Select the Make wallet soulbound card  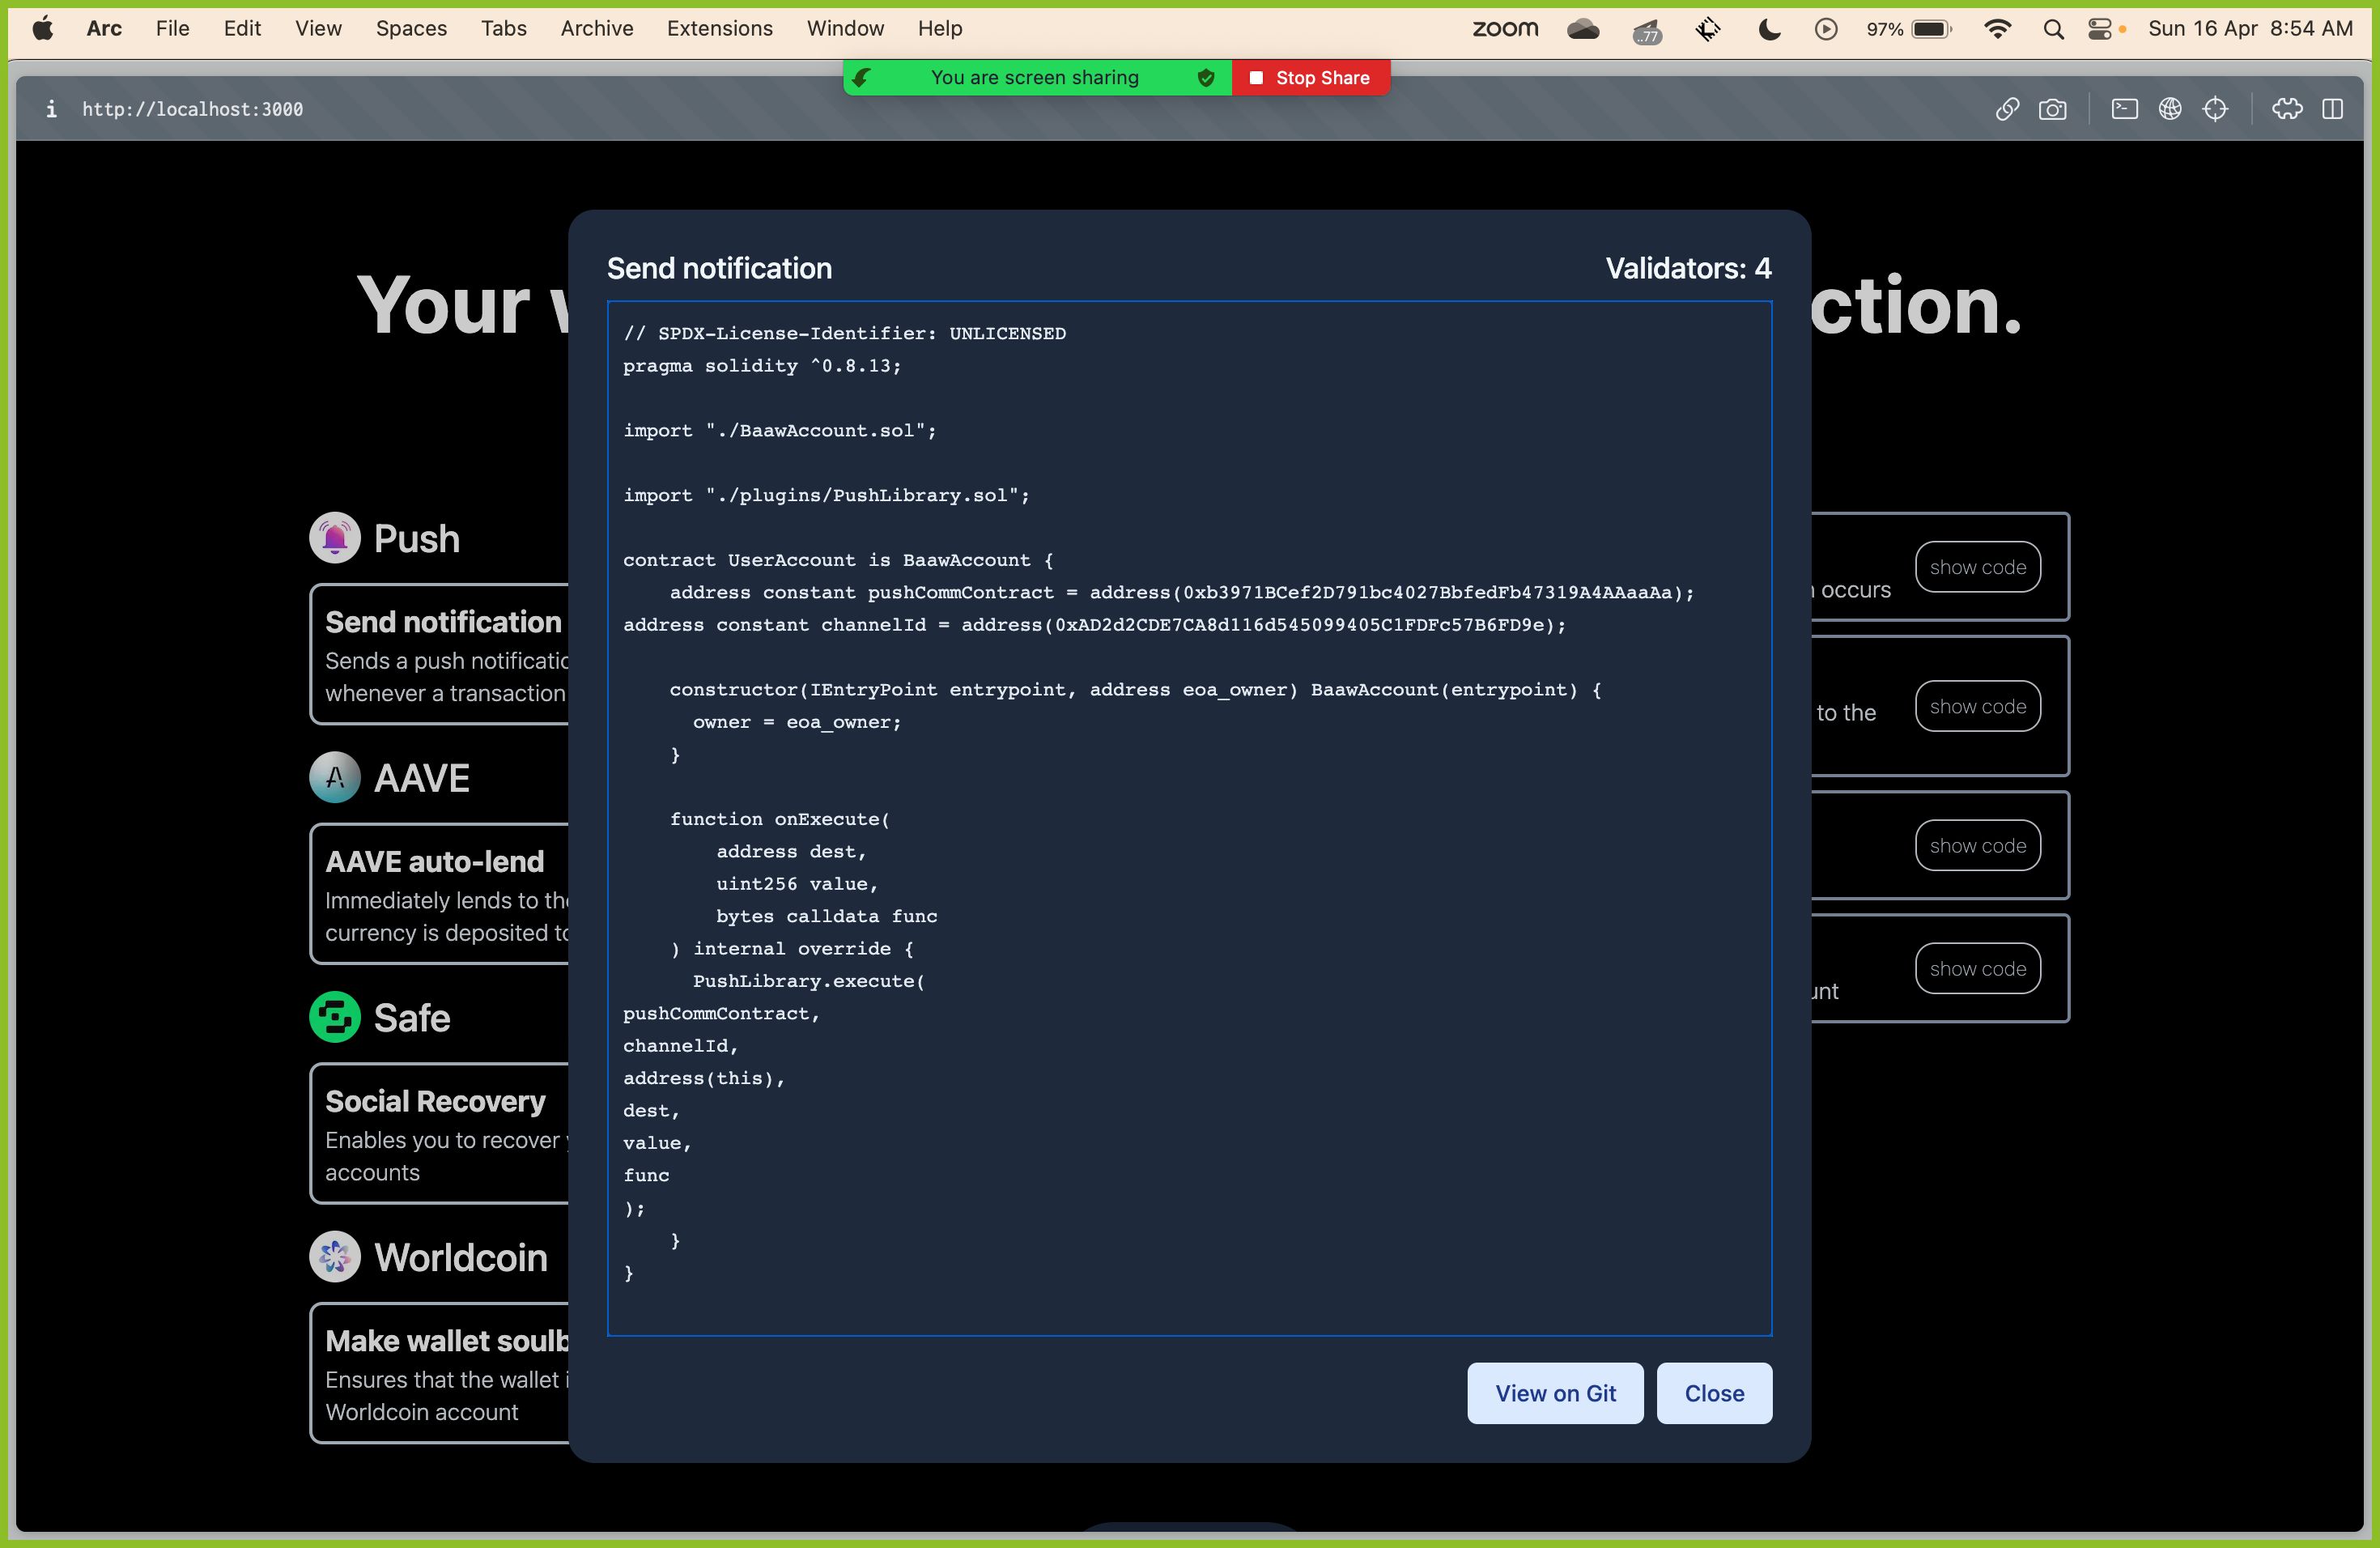coord(440,1373)
